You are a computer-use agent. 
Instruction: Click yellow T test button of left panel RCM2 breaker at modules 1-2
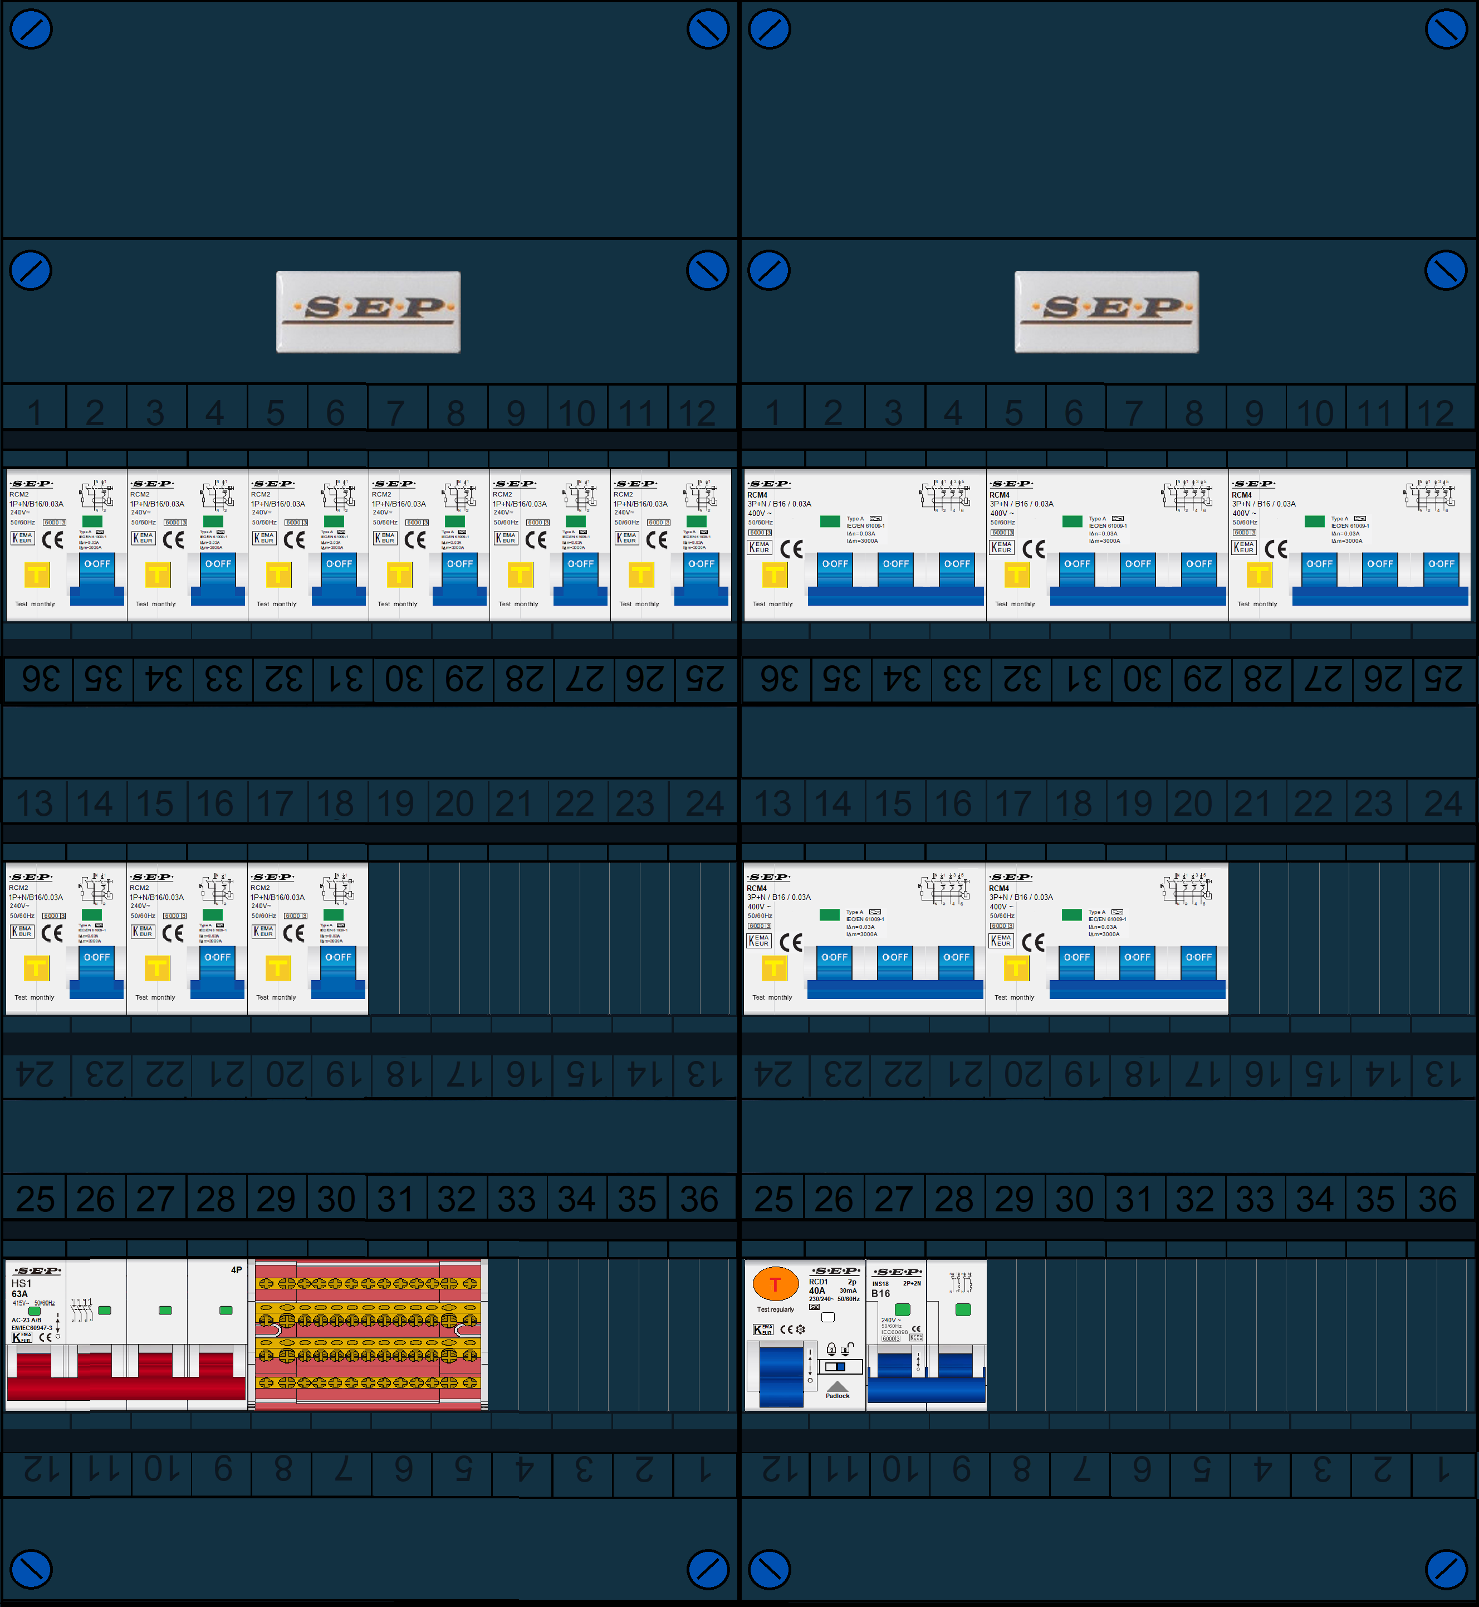pyautogui.click(x=37, y=574)
